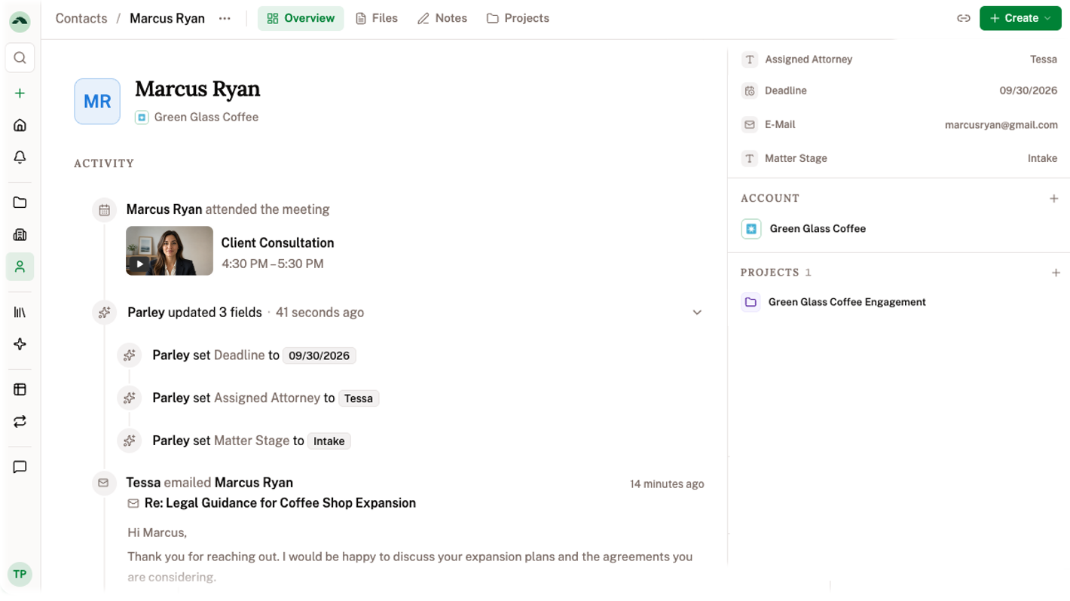Add an account with the plus icon
Viewport: 1070px width, 601px height.
click(1053, 199)
